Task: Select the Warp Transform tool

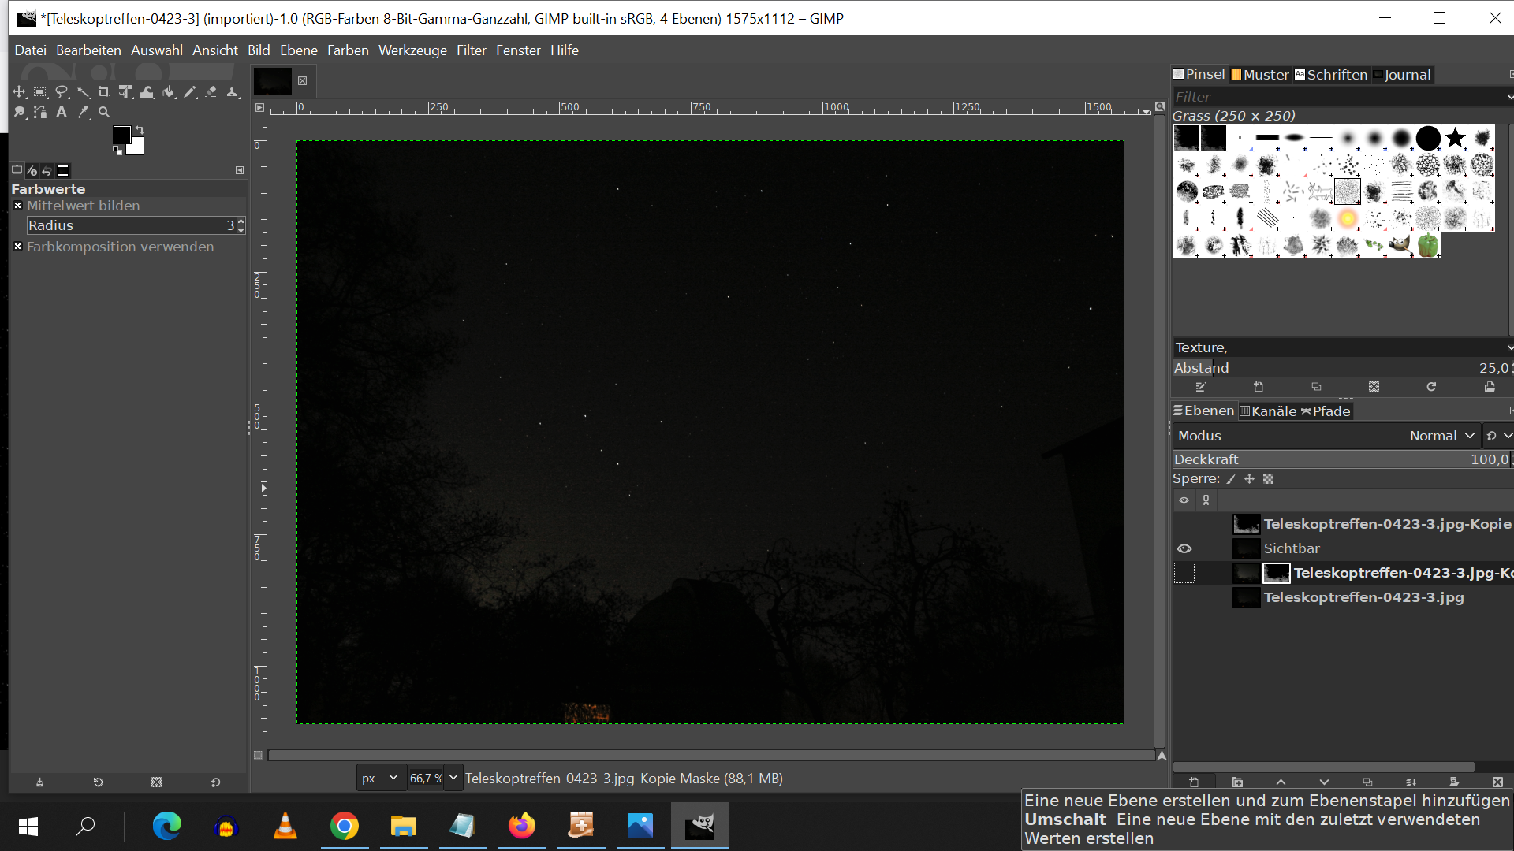Action: (x=147, y=92)
